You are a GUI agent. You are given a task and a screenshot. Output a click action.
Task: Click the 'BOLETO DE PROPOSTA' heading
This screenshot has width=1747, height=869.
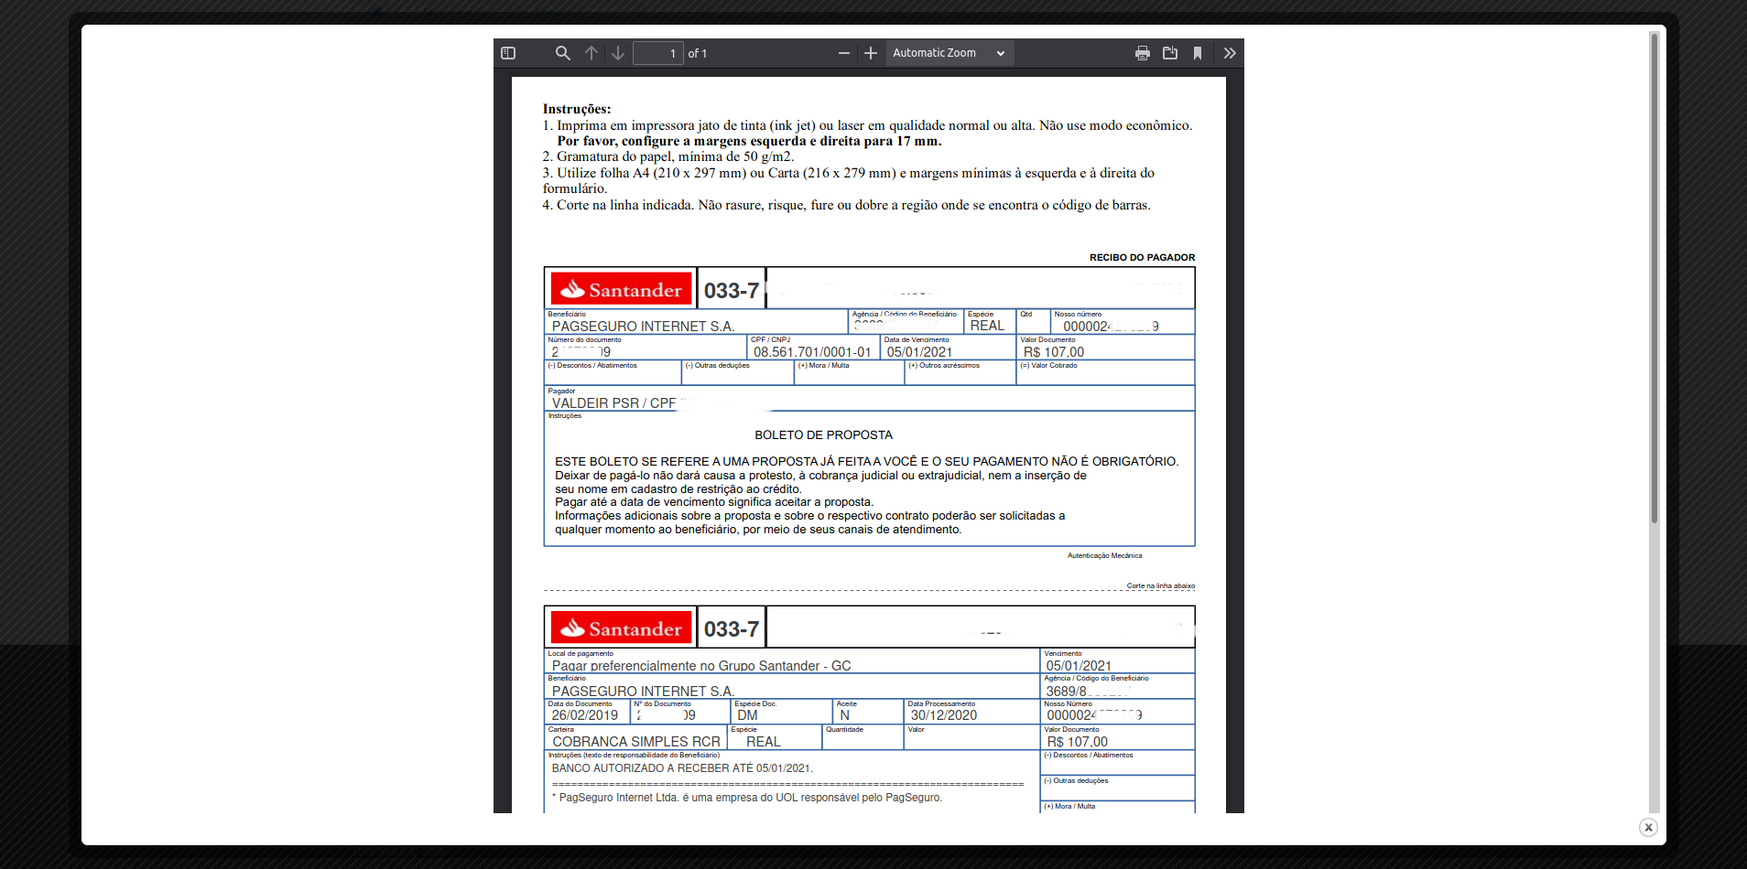(823, 435)
